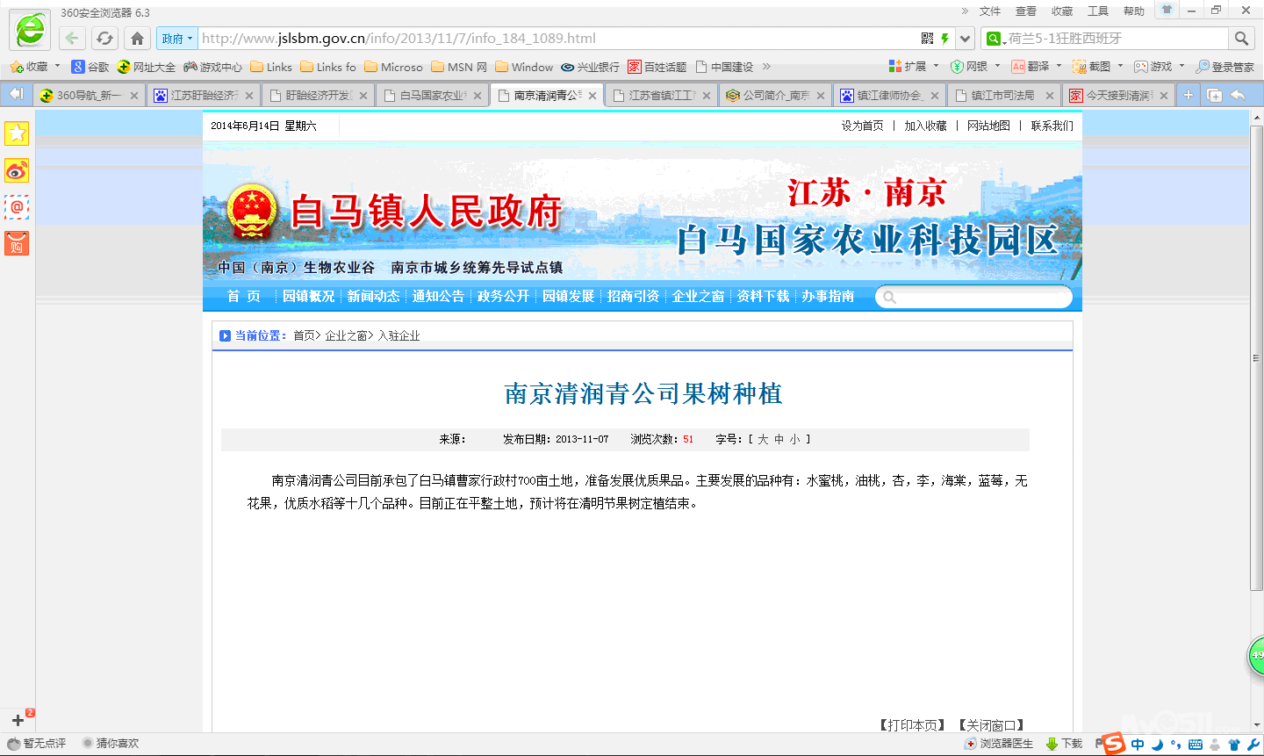Open the 工具 menu
The width and height of the screenshot is (1264, 756).
(x=1097, y=11)
